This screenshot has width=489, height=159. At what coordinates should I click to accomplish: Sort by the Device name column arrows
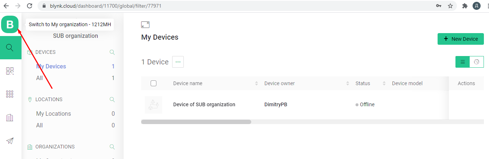[256, 83]
